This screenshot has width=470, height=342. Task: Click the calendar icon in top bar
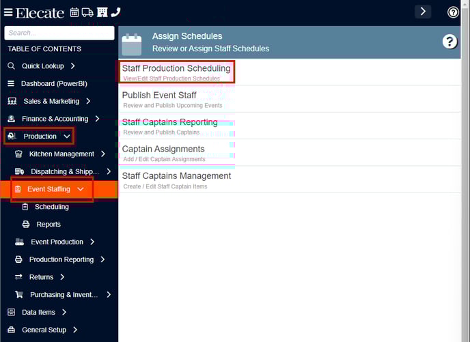74,12
